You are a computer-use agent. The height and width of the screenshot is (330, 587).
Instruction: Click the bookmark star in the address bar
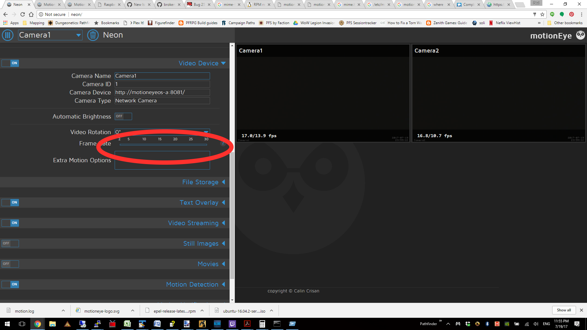542,14
